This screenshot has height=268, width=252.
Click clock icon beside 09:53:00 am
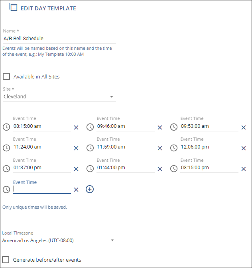click(174, 127)
